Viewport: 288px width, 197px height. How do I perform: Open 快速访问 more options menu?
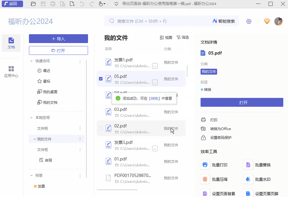click(x=80, y=62)
